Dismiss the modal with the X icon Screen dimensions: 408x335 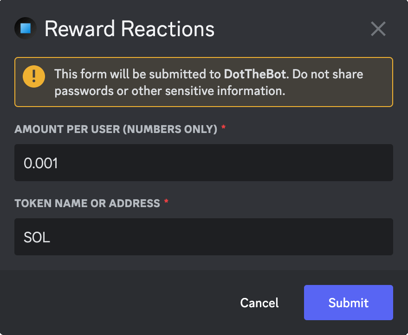[x=378, y=29]
